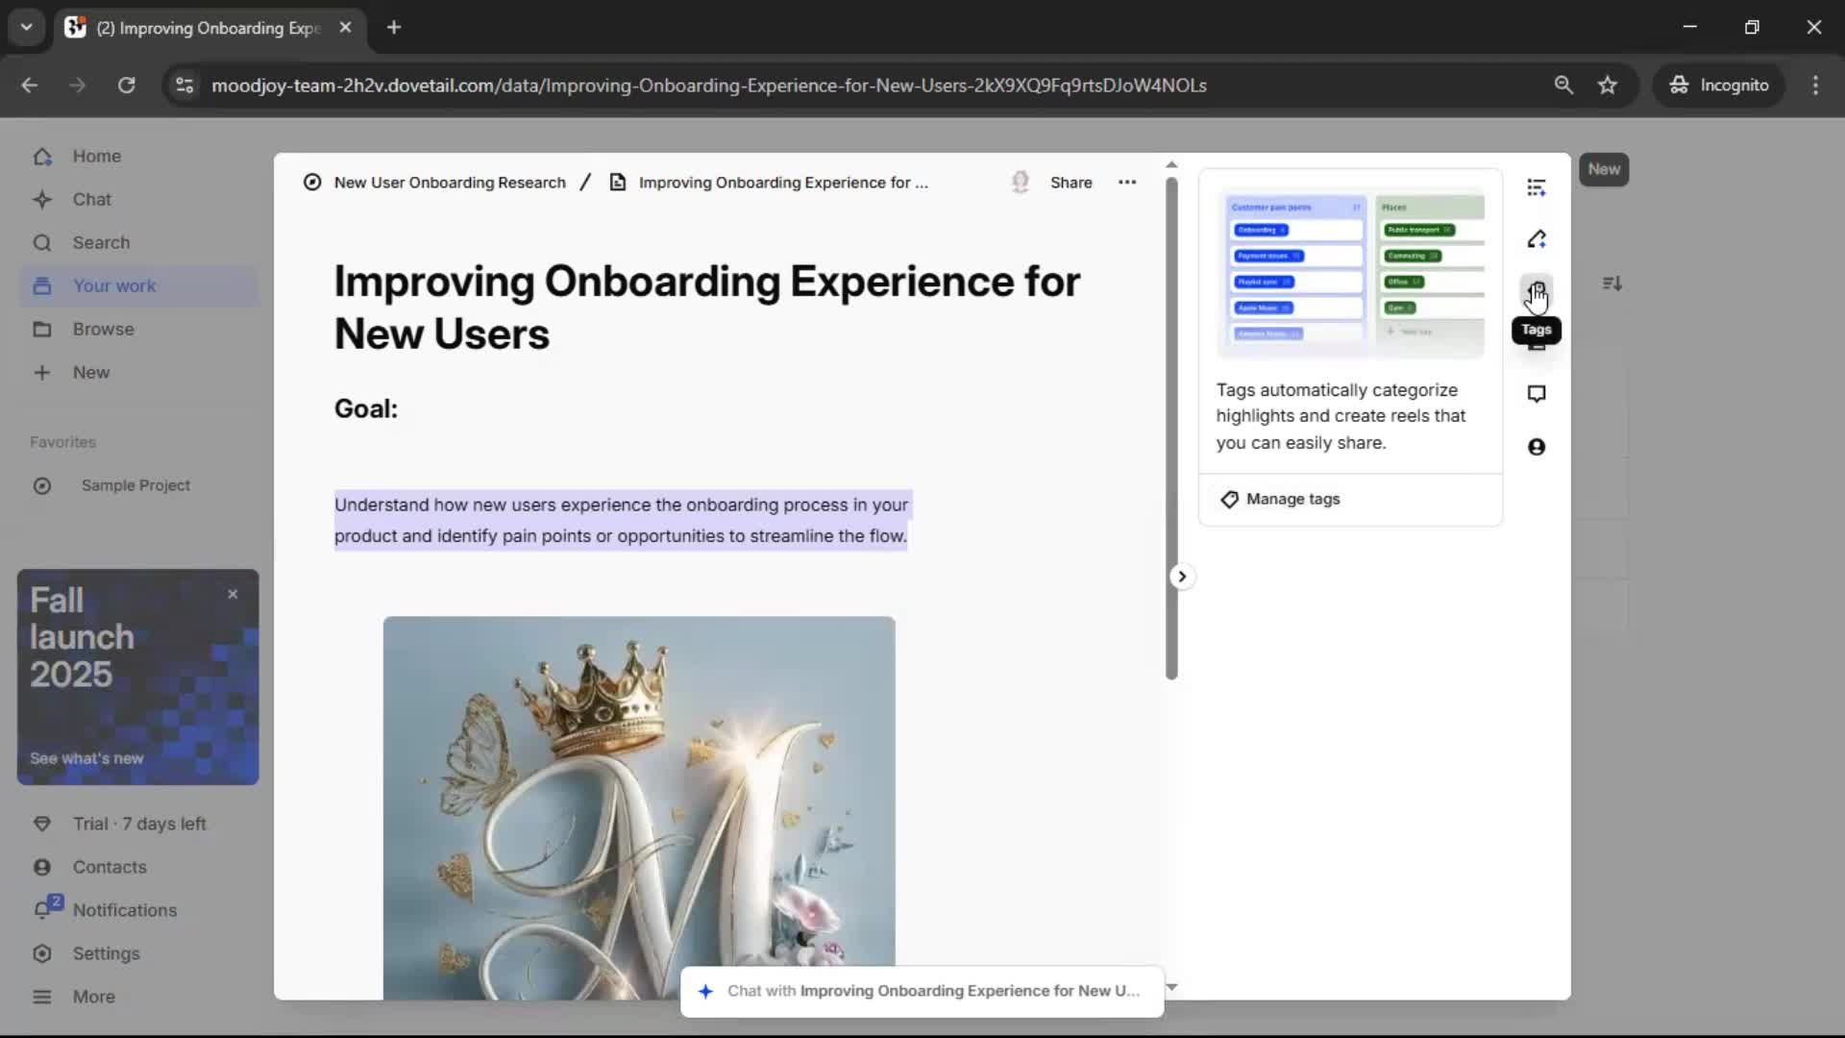Image resolution: width=1845 pixels, height=1038 pixels.
Task: Click the AI highlighter icon
Action: 1537,239
